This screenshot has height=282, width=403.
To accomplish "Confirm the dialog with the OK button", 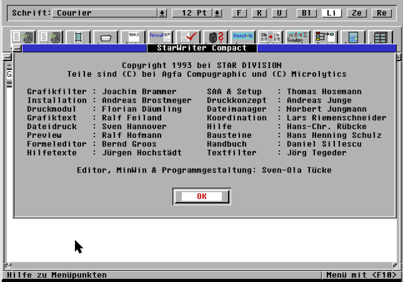I will [x=201, y=196].
